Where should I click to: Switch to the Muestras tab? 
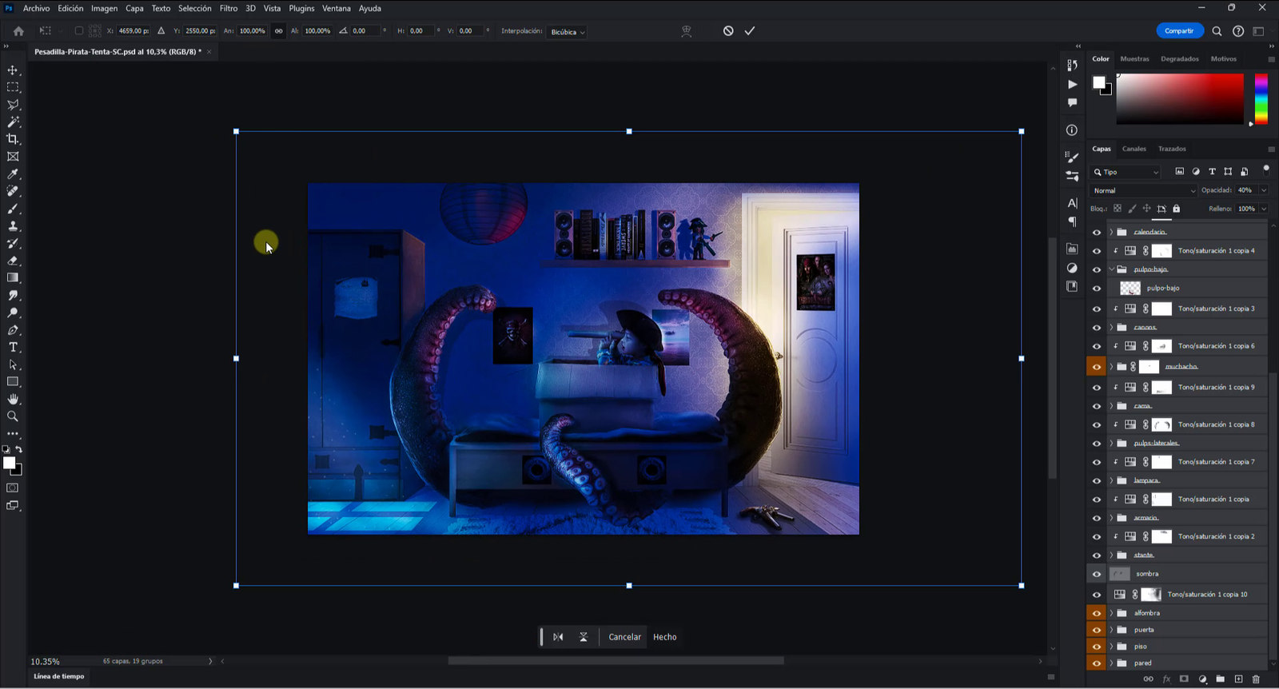1134,58
